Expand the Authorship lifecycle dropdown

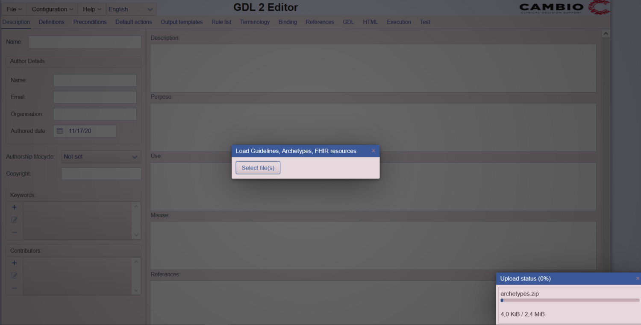coord(101,157)
